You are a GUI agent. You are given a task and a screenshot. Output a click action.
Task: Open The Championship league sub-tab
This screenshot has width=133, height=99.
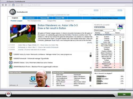tap(34, 21)
